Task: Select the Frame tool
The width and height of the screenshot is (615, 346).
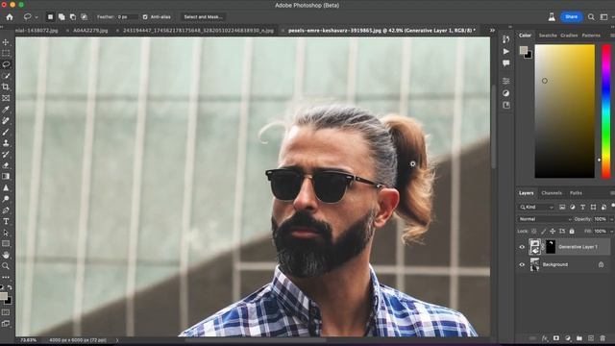Action: click(6, 98)
